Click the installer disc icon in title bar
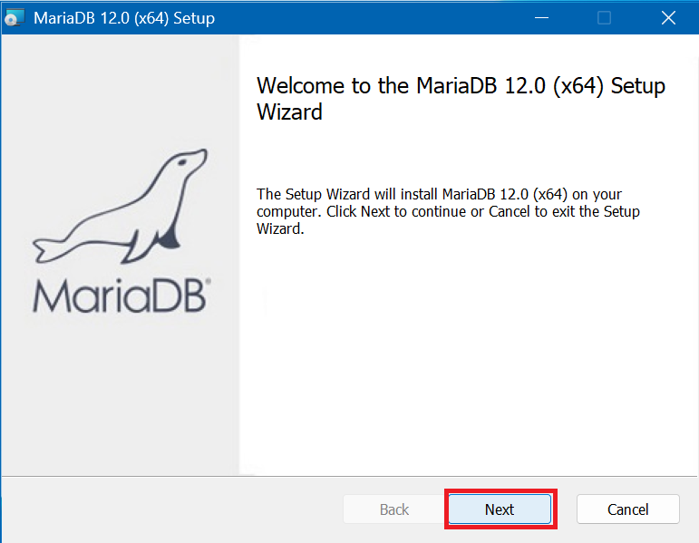Viewport: 699px width, 543px height. click(15, 18)
